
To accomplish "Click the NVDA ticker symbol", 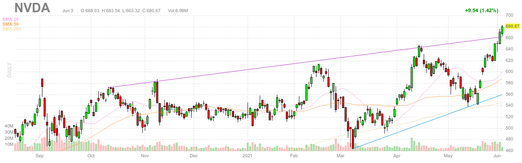I will [x=32, y=8].
